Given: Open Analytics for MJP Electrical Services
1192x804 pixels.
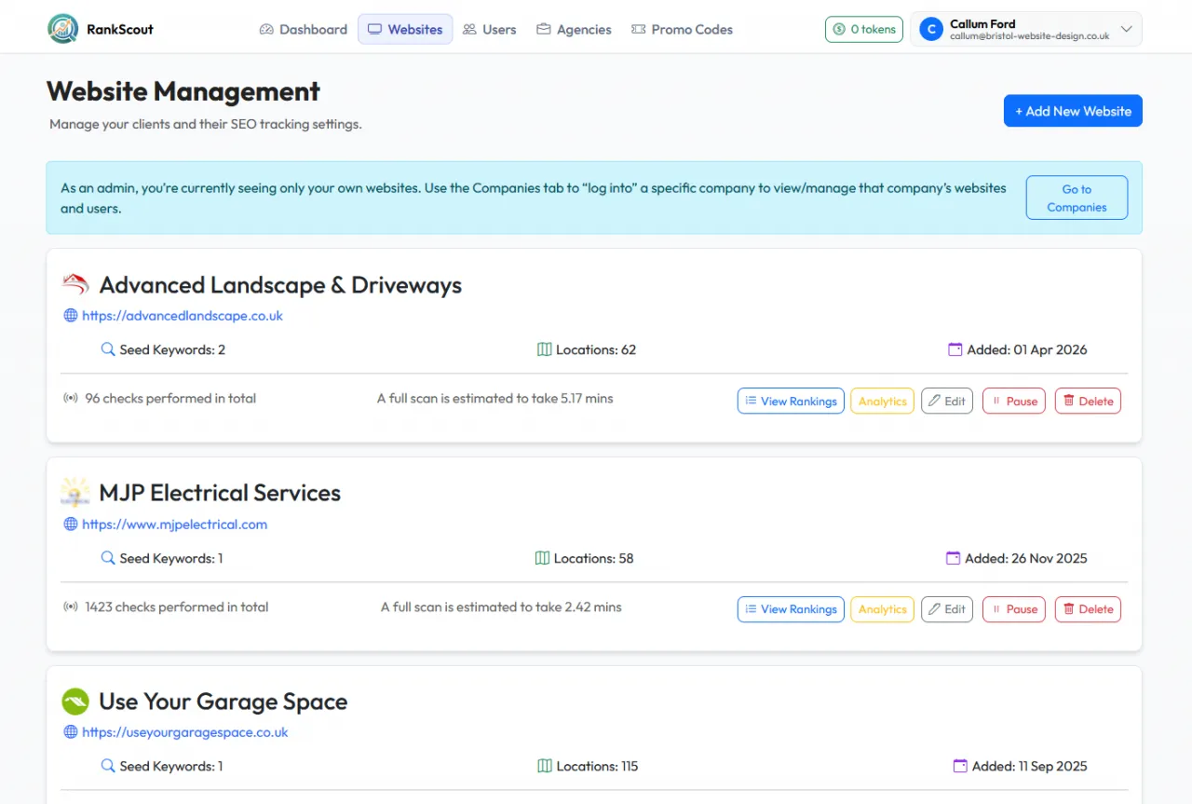Looking at the screenshot, I should [x=882, y=609].
